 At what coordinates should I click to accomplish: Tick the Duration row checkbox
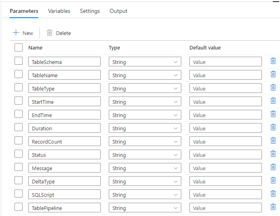[x=19, y=127]
